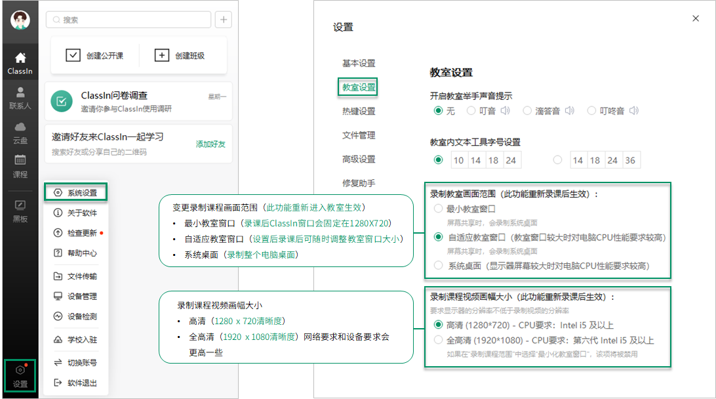The width and height of the screenshot is (716, 399).
Task: Click 创建班级 button label
Action: pos(190,56)
